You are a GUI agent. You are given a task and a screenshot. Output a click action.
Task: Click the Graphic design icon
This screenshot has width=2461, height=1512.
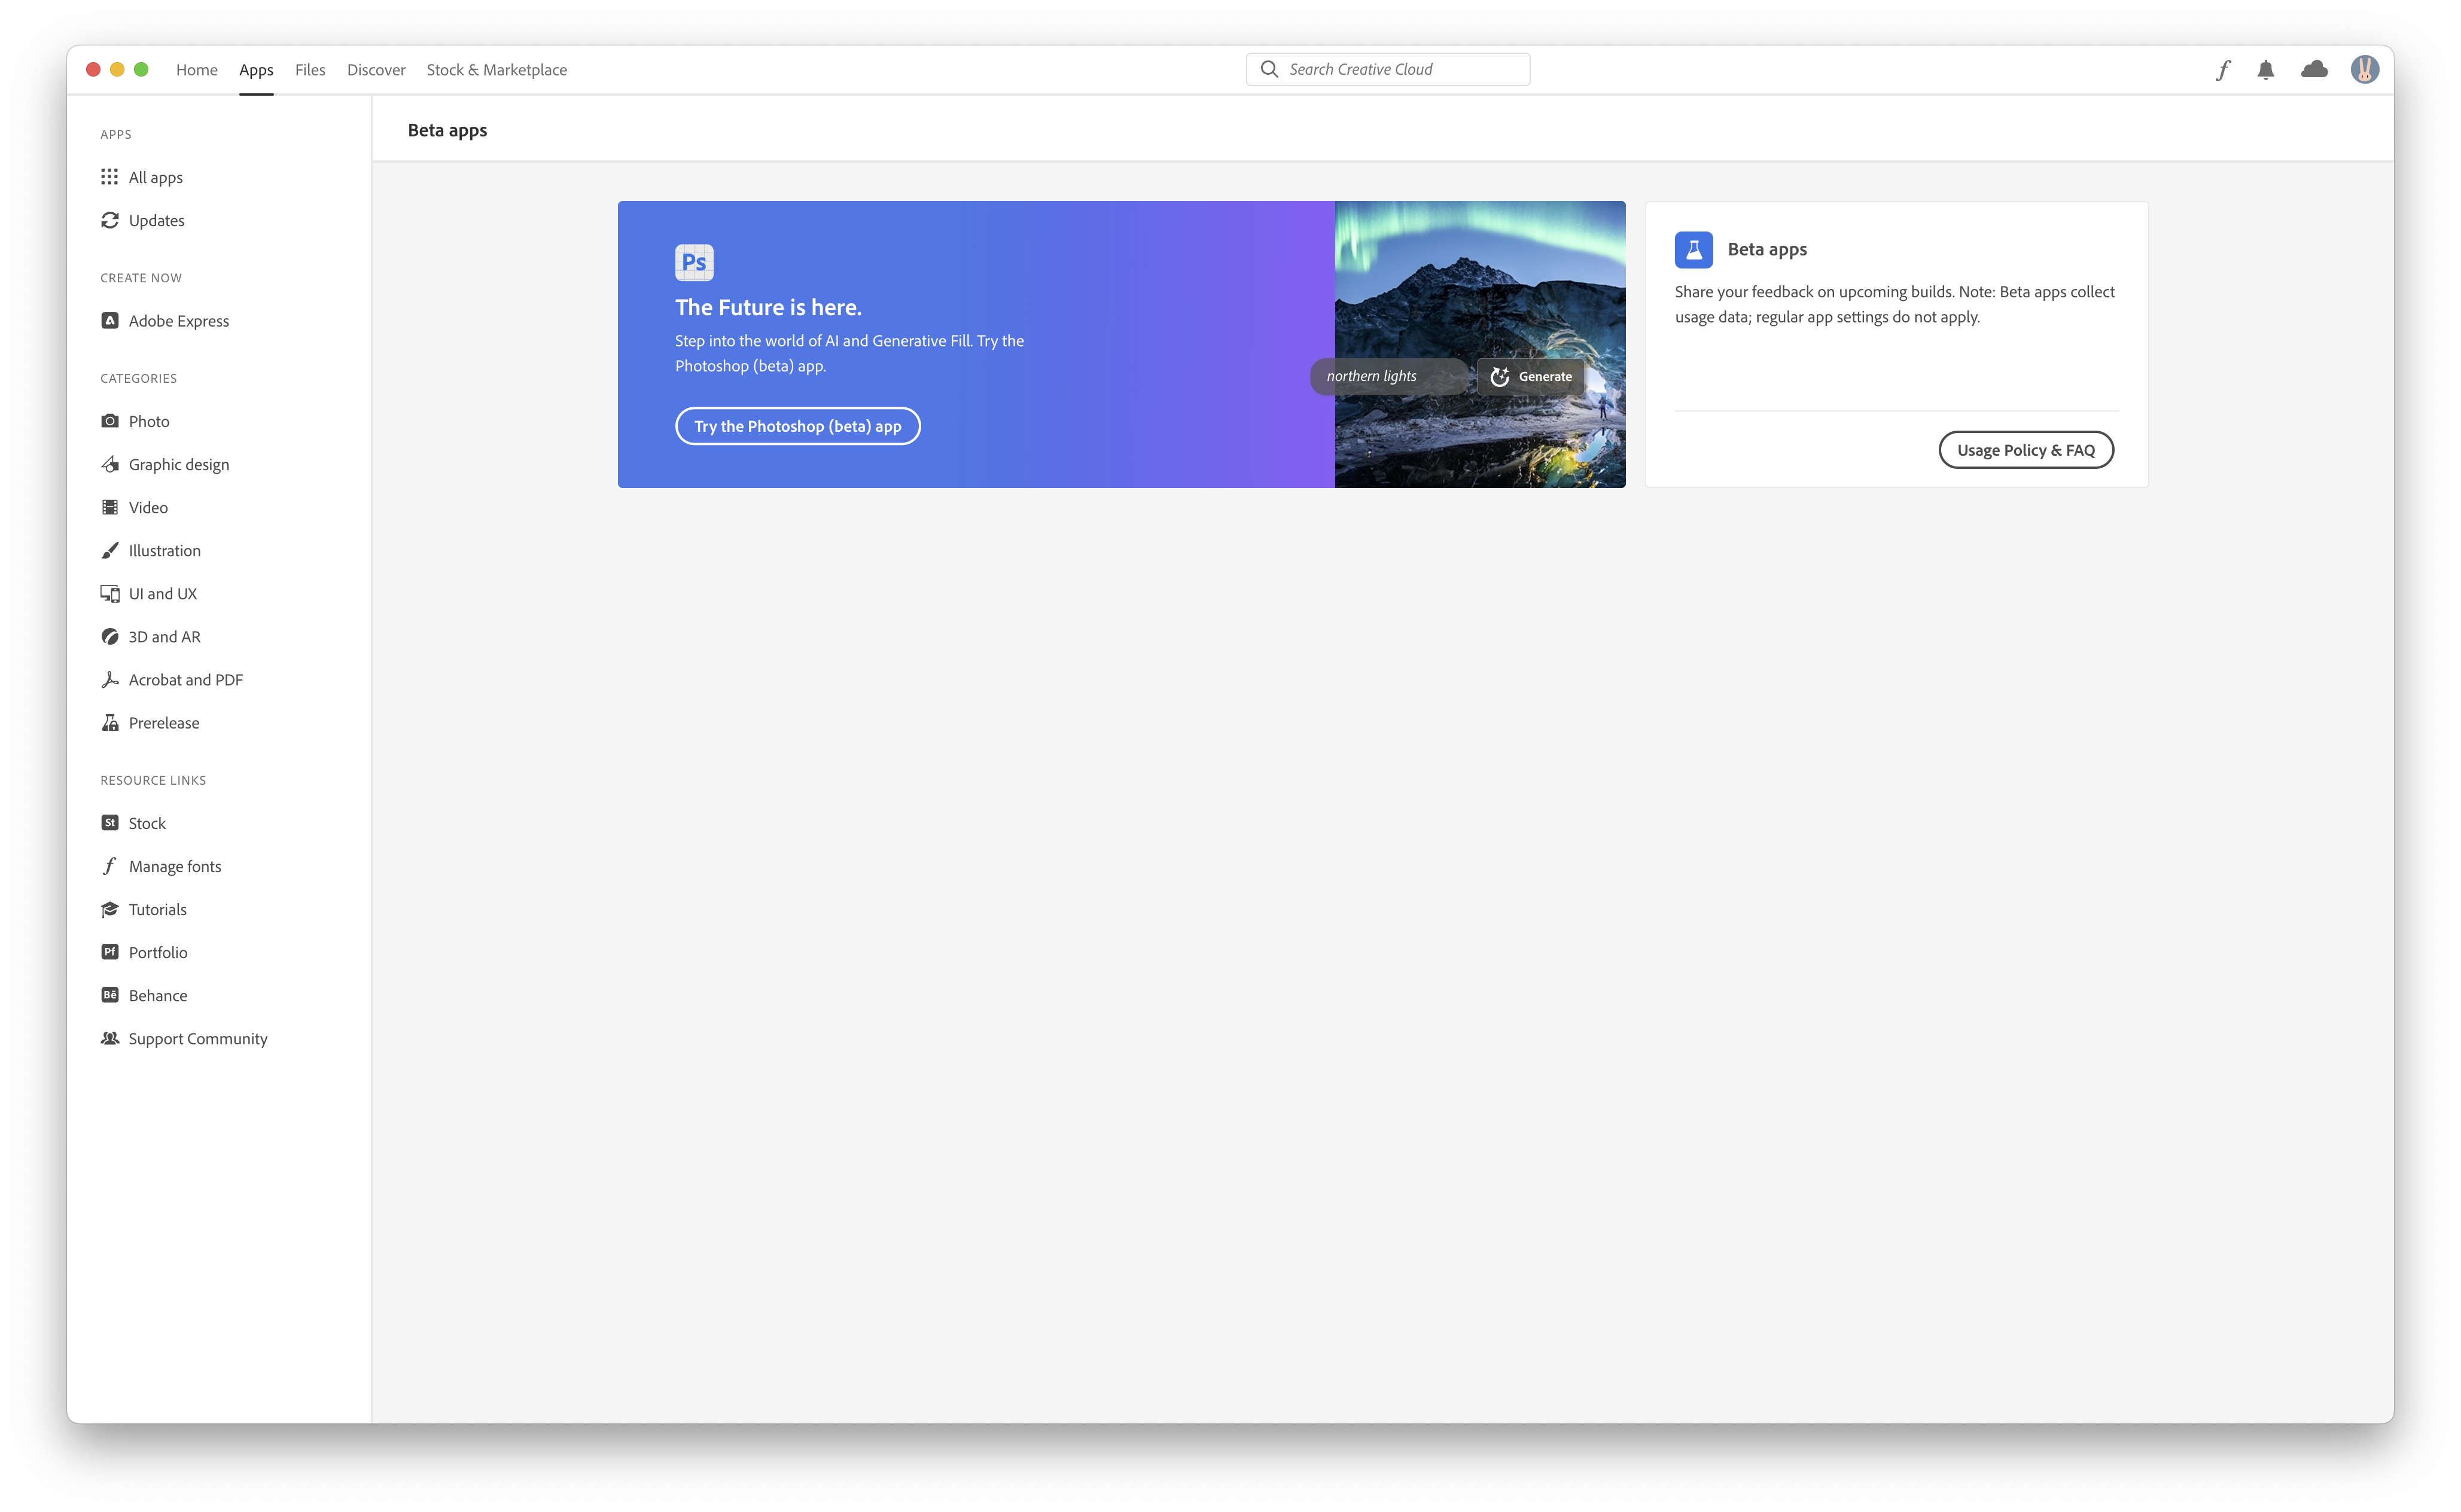click(x=110, y=464)
